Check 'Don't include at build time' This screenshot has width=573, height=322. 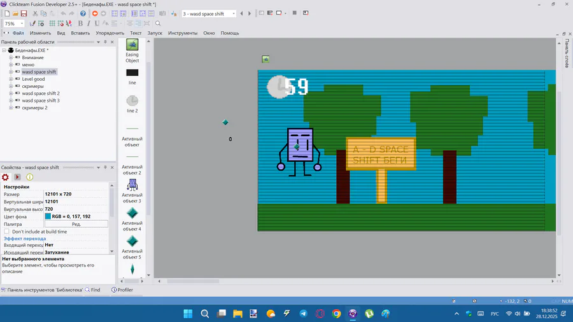point(6,232)
